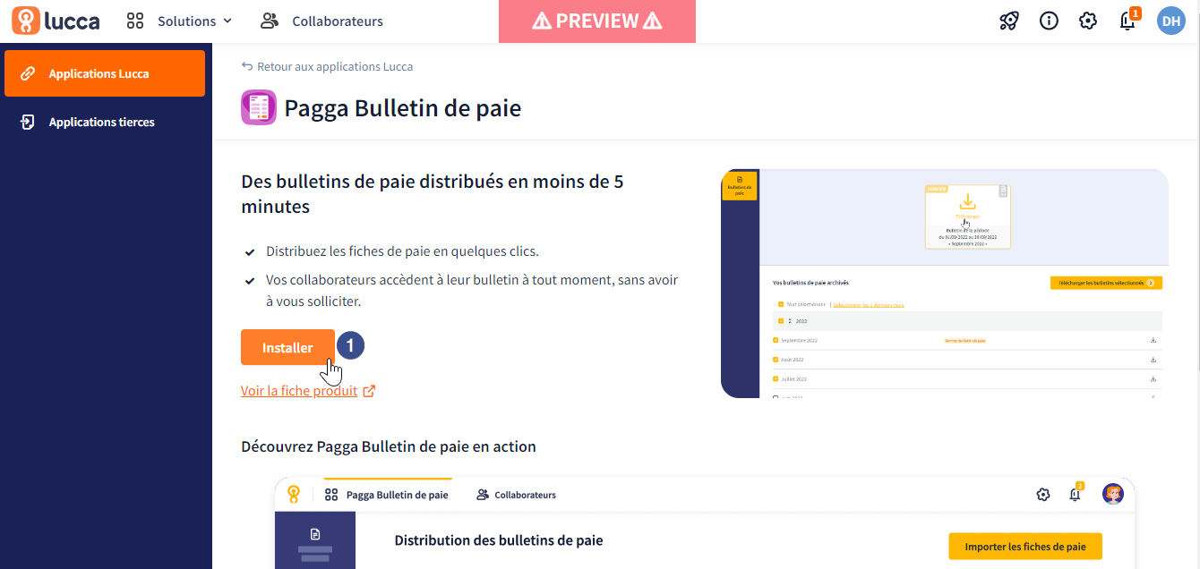Click the cartoon avatar in demo header
Image resolution: width=1200 pixels, height=569 pixels.
click(x=1113, y=494)
